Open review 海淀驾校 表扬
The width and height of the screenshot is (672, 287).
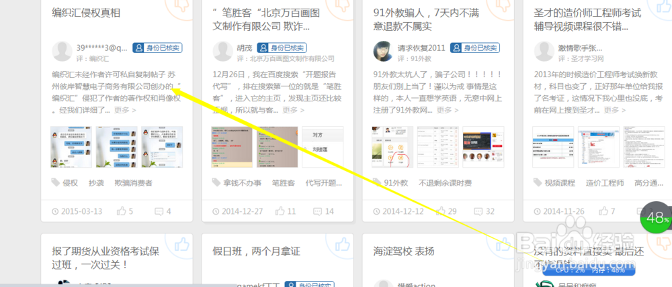[404, 251]
